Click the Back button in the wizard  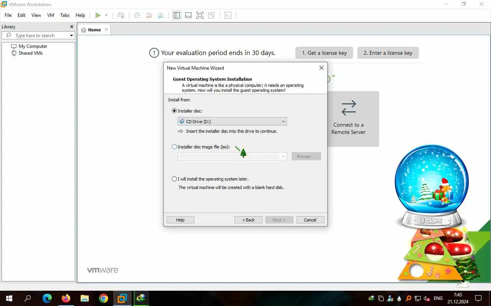249,220
